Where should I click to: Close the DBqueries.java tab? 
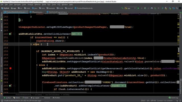tap(44, 12)
